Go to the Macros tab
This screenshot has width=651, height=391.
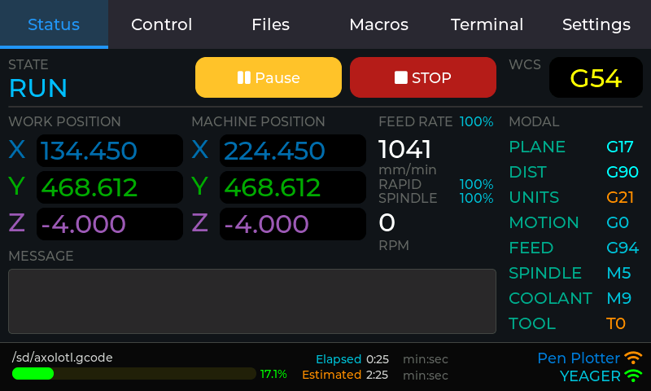click(x=378, y=24)
